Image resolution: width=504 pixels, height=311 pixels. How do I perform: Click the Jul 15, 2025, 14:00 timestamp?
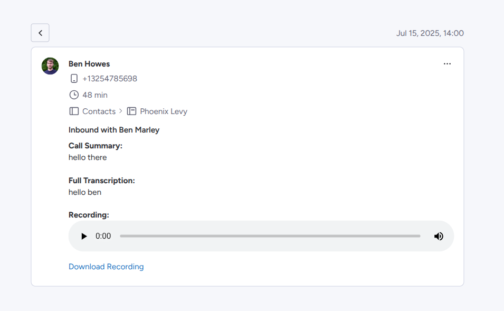point(430,33)
